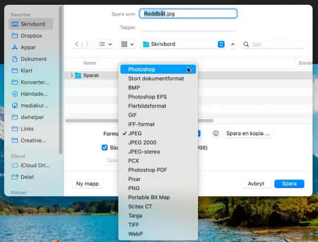318x242 pixels.
Task: Toggle the Bäd... color profile checkbox
Action: (104, 148)
